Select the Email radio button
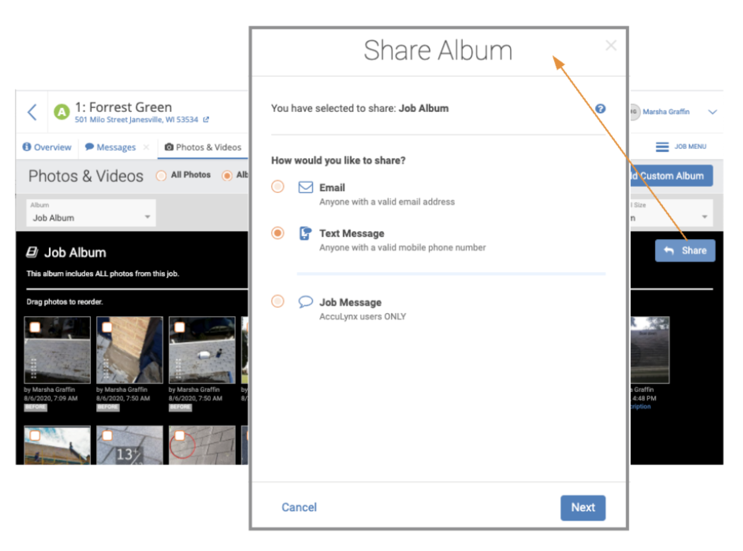Screen dimensions: 743x551 point(278,187)
